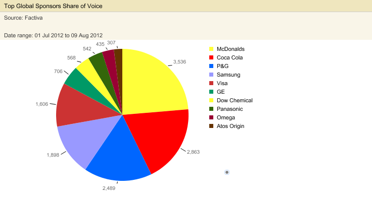
Task: Click the Dow Chemical legend swatch
Action: pos(211,100)
